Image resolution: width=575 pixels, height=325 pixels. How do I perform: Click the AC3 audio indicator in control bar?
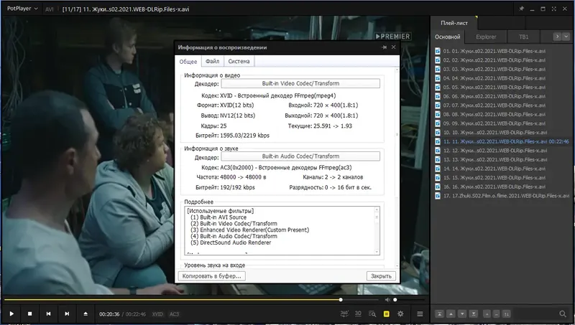tap(174, 314)
